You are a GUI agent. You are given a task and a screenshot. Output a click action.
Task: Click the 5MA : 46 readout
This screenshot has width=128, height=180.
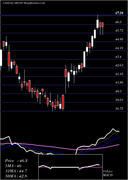pos(13,166)
